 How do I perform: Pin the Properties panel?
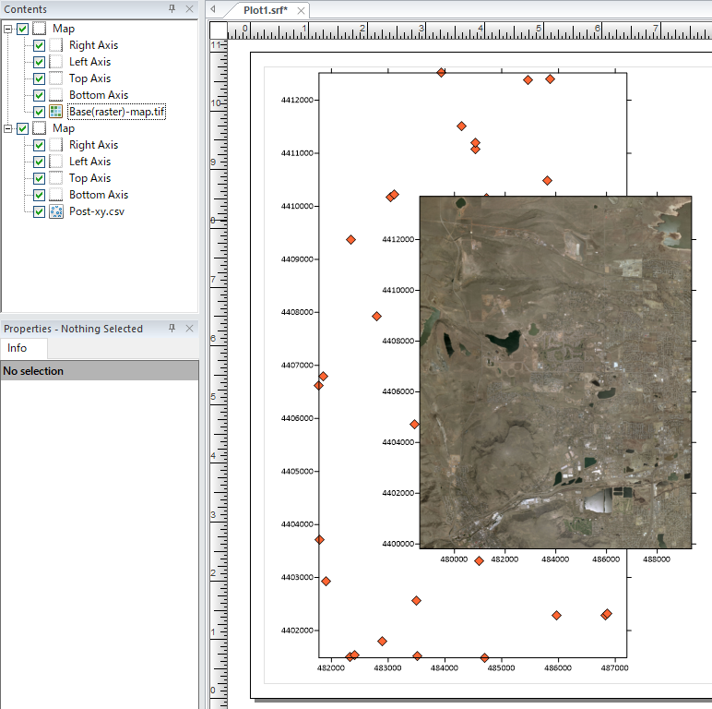click(x=172, y=328)
